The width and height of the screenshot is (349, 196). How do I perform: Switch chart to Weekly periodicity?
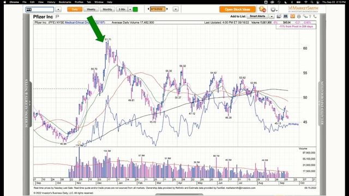pos(91,9)
